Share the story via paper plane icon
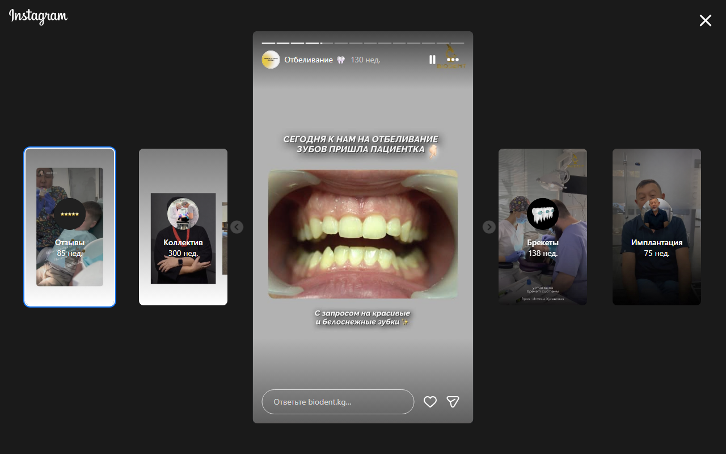 [453, 402]
